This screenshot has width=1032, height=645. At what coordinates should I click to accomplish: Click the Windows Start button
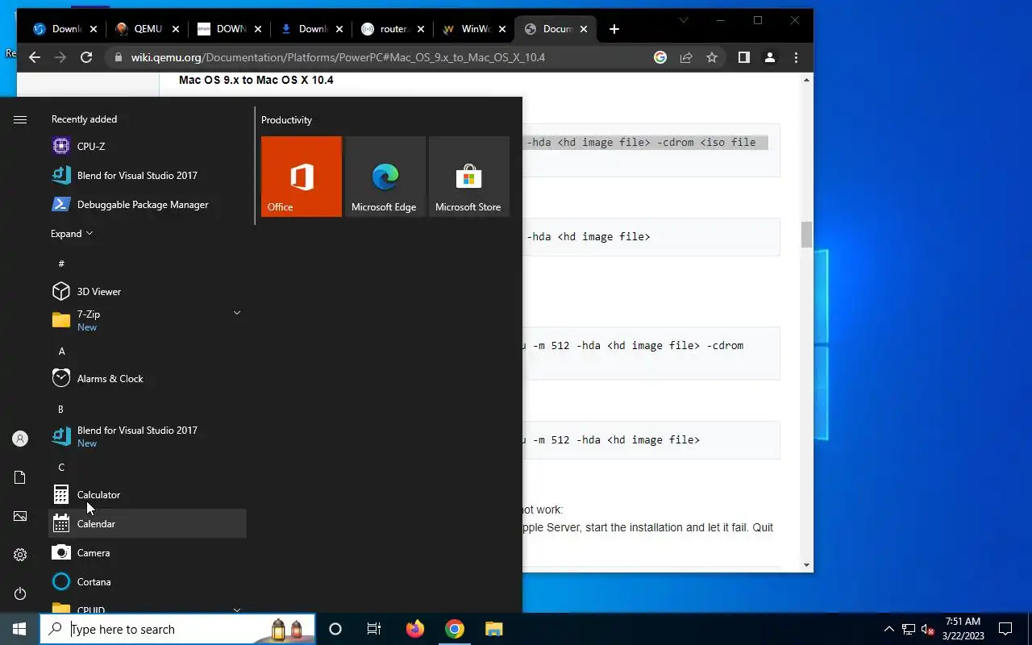[x=19, y=629]
